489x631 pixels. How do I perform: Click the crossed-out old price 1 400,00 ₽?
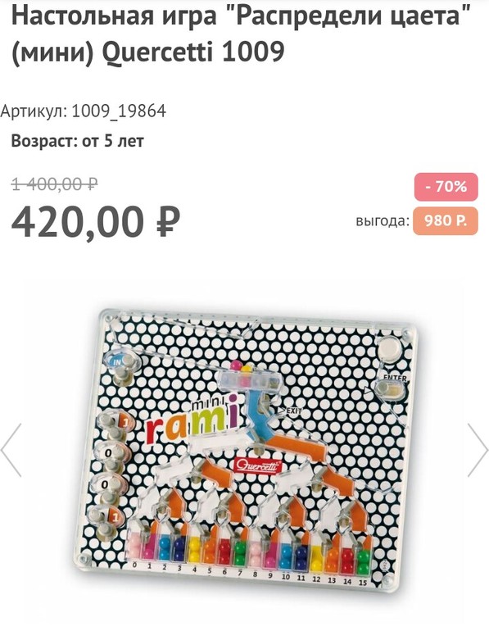tap(55, 184)
